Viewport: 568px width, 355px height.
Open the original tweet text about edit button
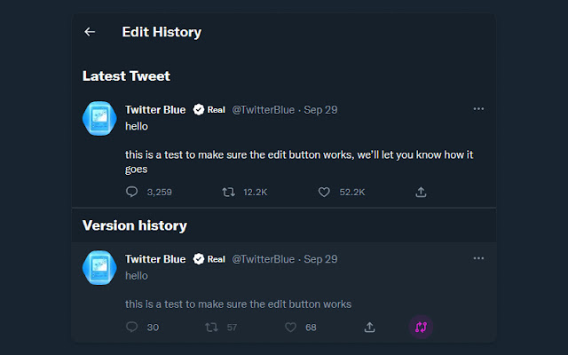tap(239, 304)
